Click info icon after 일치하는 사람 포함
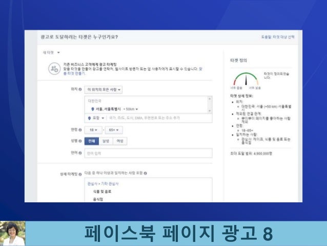327x246 pixels. coord(146,173)
